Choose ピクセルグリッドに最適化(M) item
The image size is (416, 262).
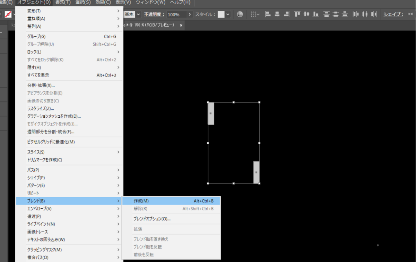[x=69, y=142]
